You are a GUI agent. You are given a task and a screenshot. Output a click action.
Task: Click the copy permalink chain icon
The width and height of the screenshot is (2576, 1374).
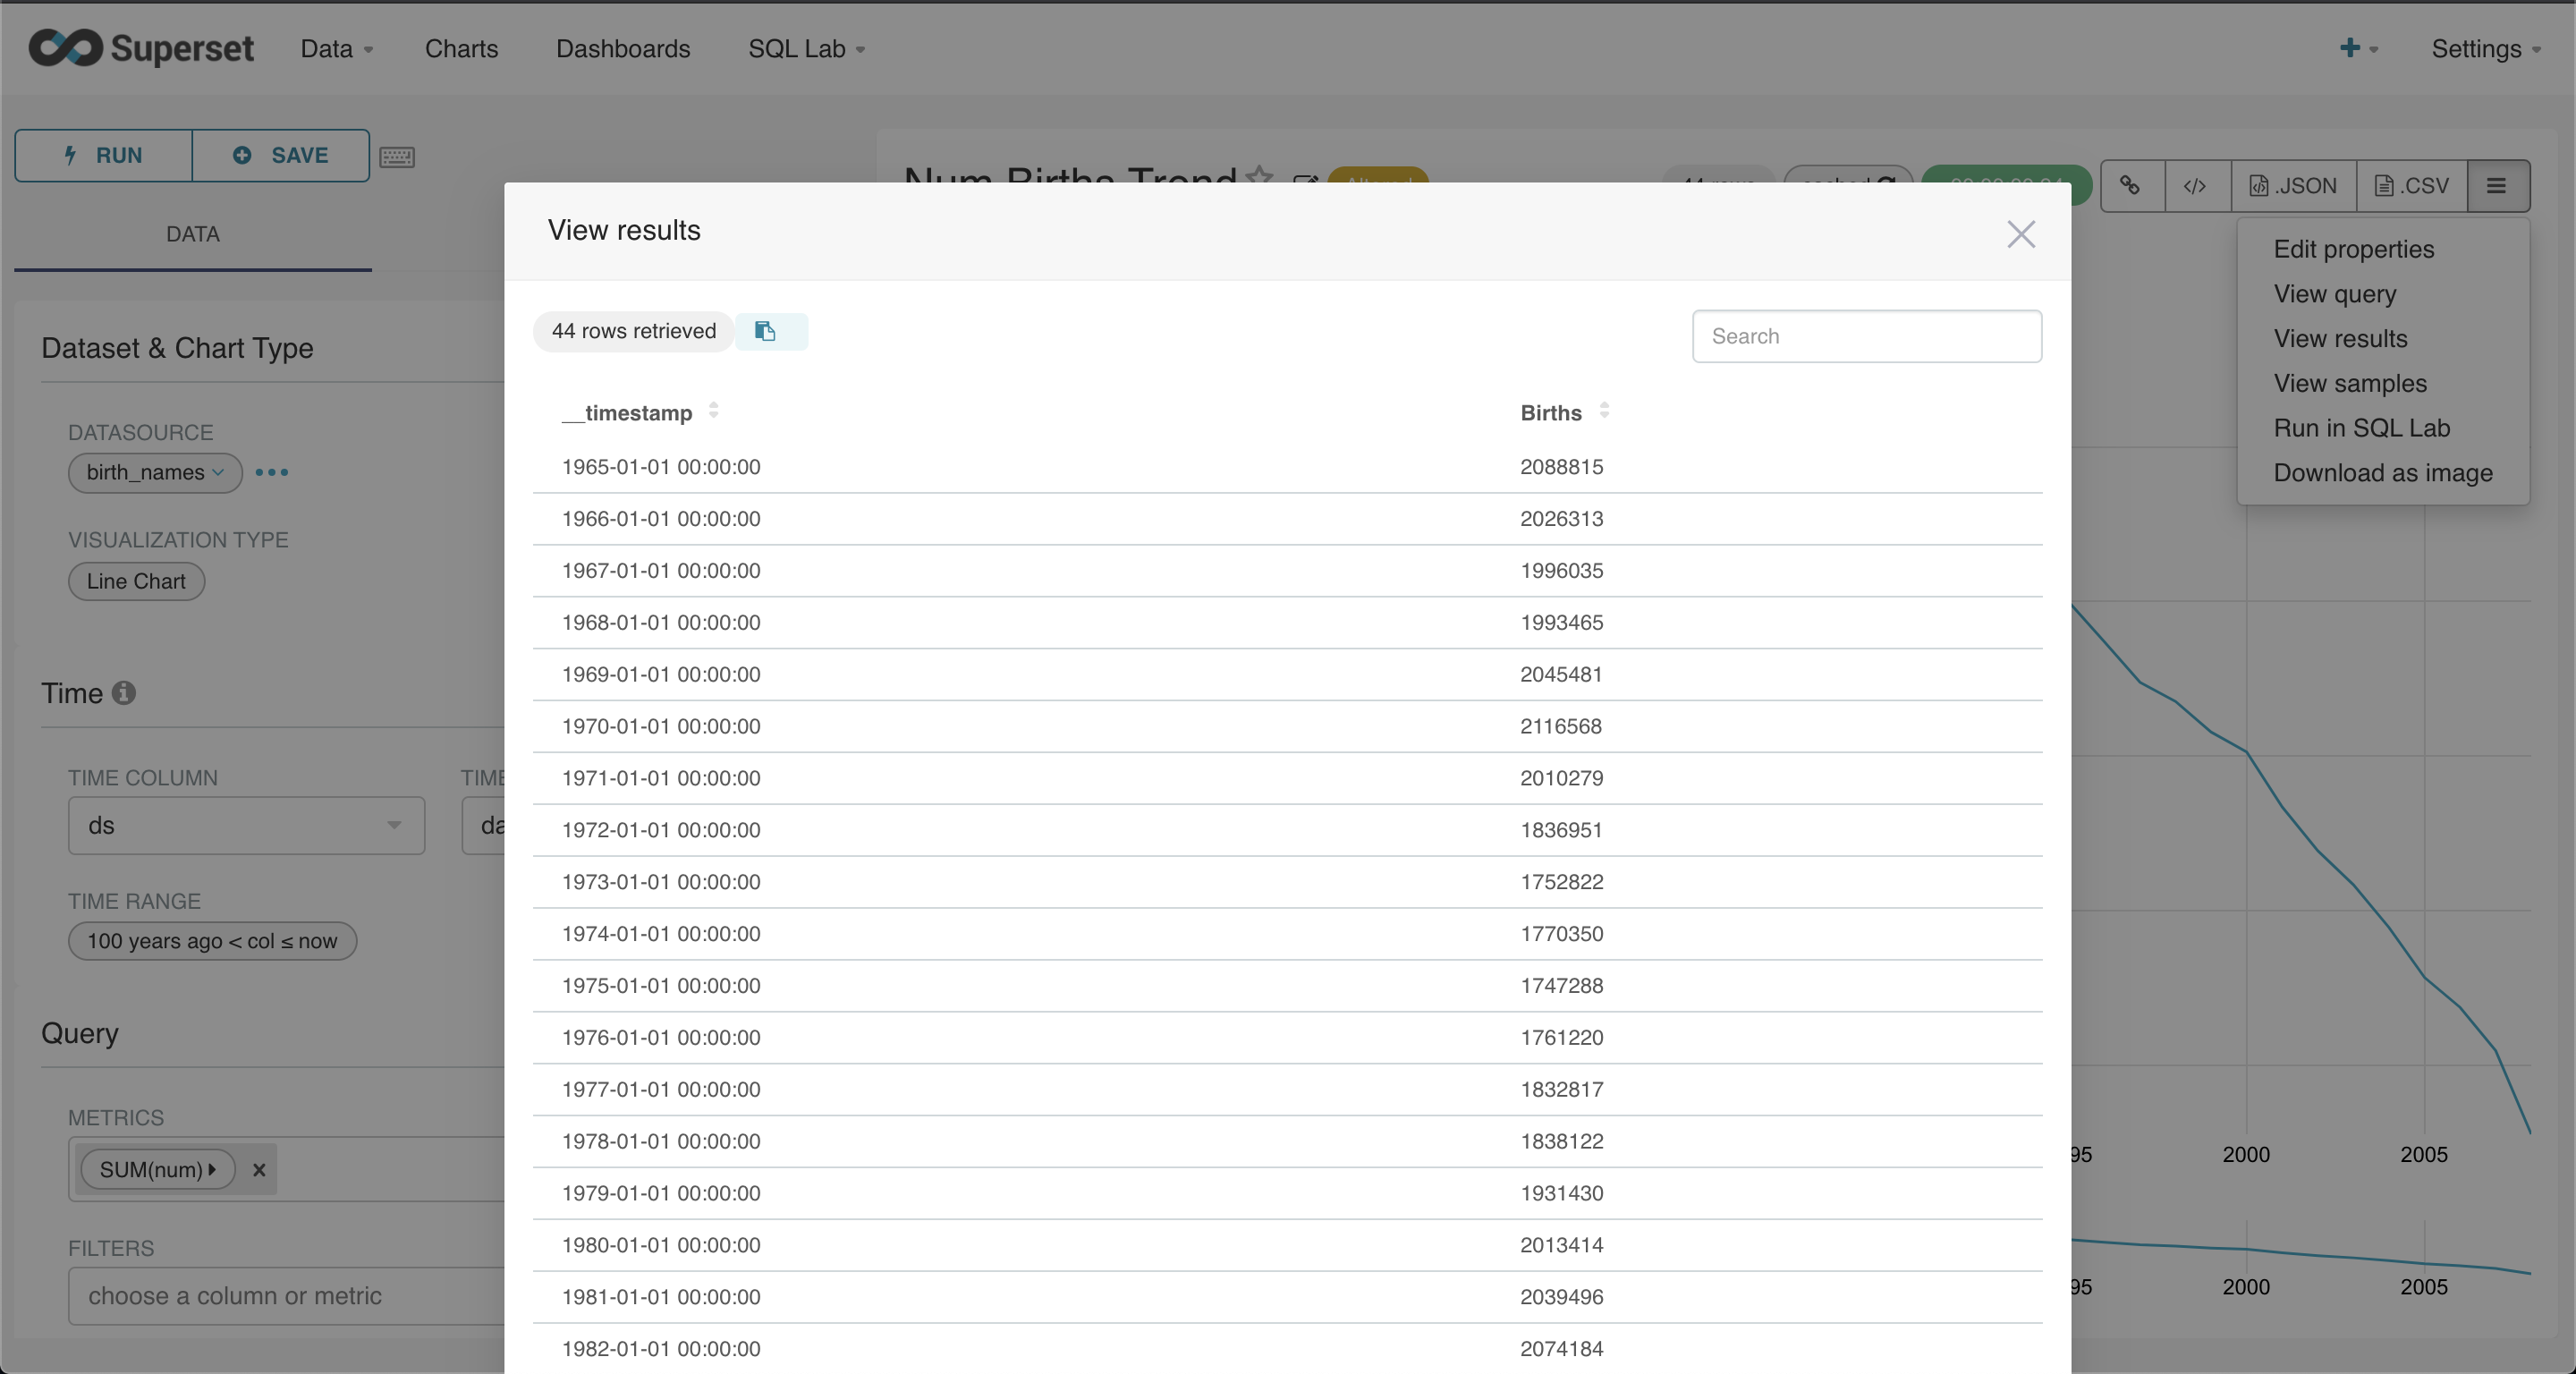click(2131, 186)
